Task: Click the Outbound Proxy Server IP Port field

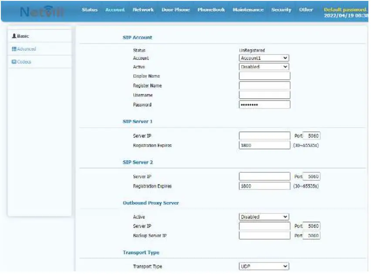Action: tap(312, 226)
